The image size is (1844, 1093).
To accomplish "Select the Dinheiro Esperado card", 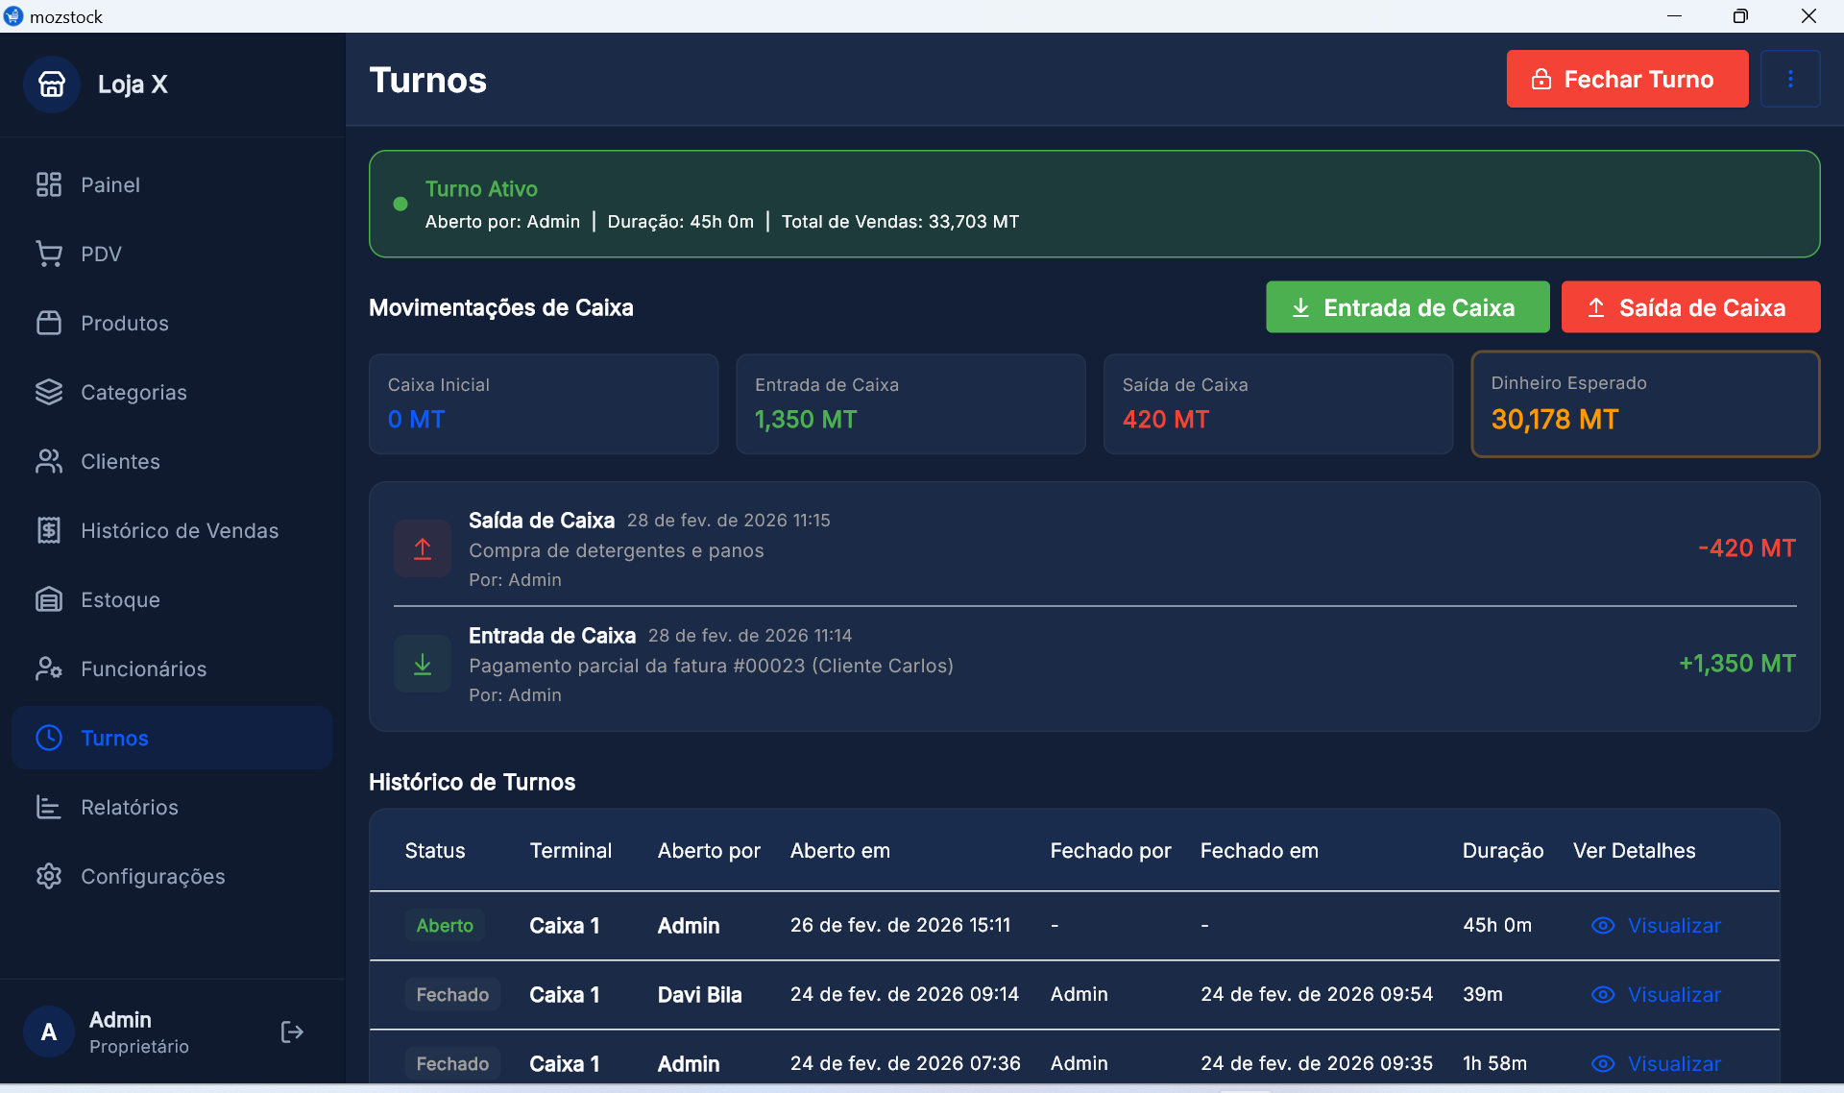I will [1644, 403].
